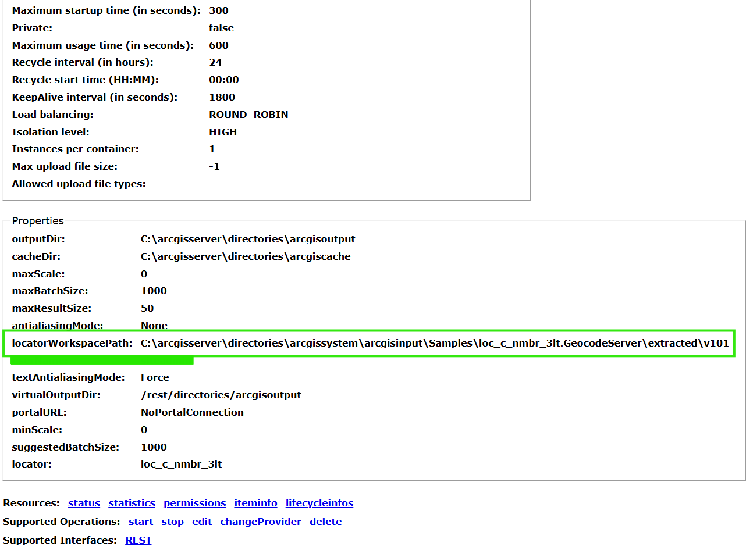This screenshot has width=746, height=546.
Task: Click the ROUND_ROBIN load balancing value
Action: [x=248, y=115]
